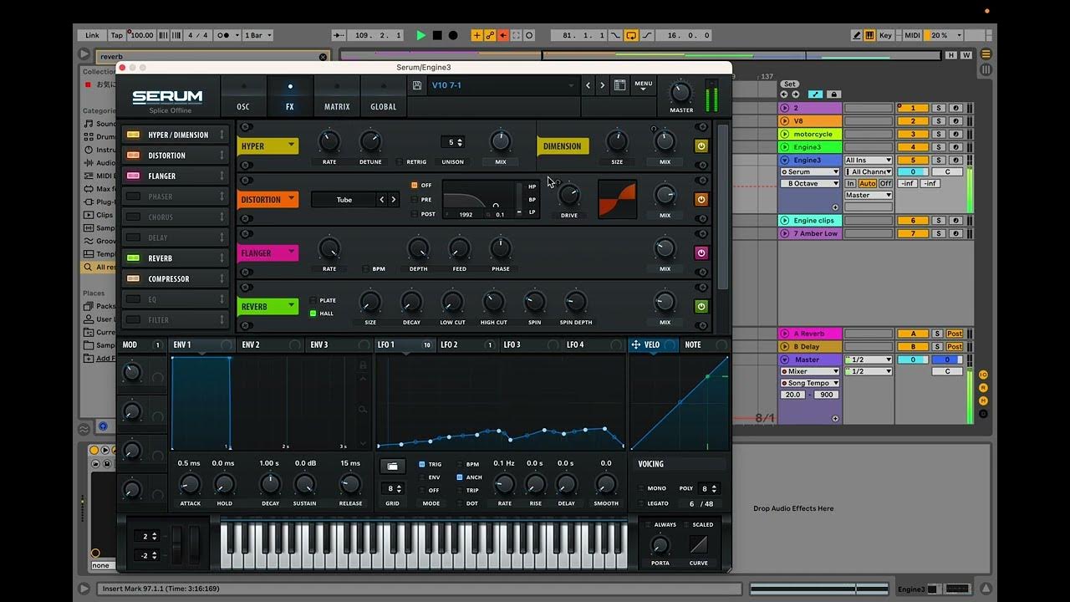Select HALL reverb type
This screenshot has height=602, width=1070.
(313, 314)
